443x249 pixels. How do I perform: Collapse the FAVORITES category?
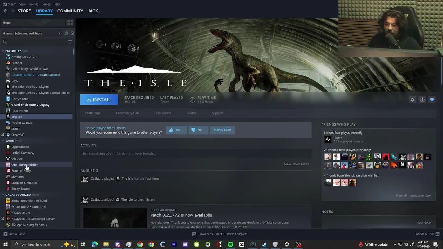tap(3, 51)
